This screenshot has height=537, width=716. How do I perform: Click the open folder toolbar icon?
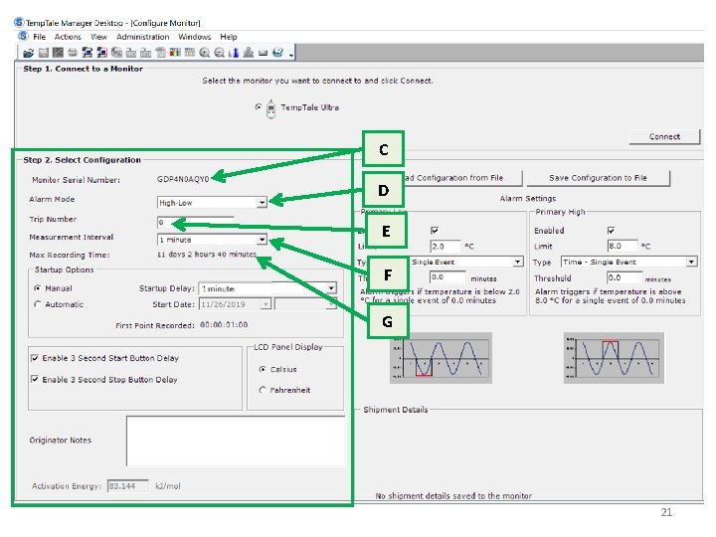(28, 53)
